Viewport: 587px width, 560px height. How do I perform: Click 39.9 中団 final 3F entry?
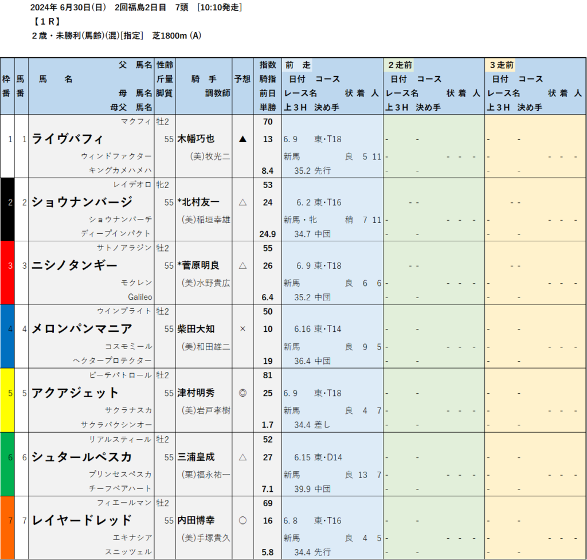(x=312, y=489)
